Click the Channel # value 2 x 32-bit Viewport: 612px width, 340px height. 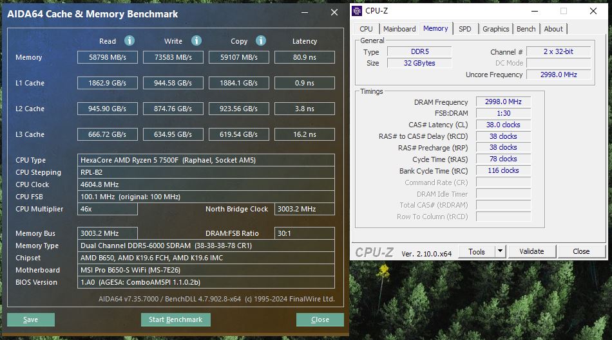coord(559,51)
